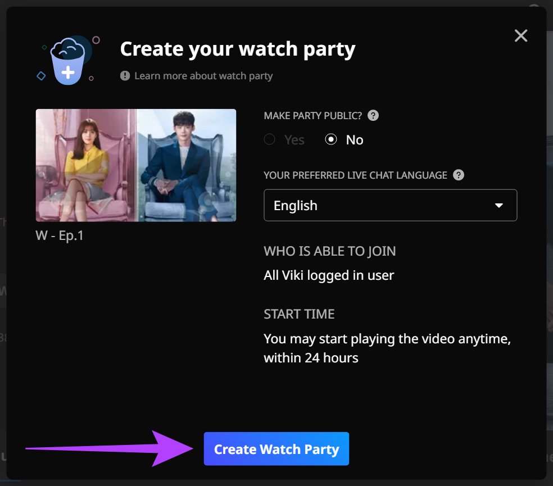The image size is (553, 486).
Task: Click the dropdown arrow in language selector
Action: [x=498, y=206]
